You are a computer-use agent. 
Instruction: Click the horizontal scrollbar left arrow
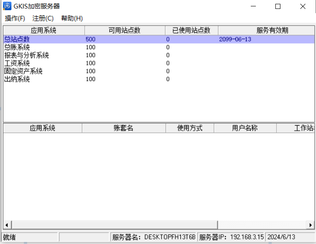coord(7,224)
